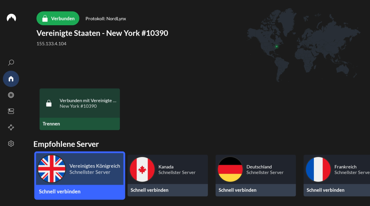Click the Deutschland country name
The height and width of the screenshot is (206, 370).
[x=259, y=167]
